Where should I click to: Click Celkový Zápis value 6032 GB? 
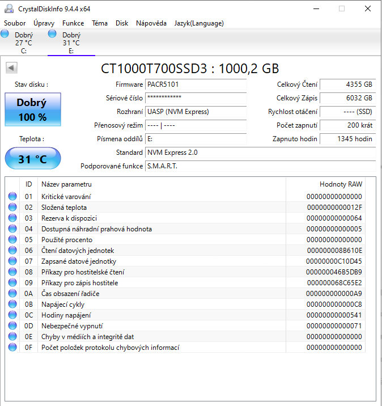348,98
